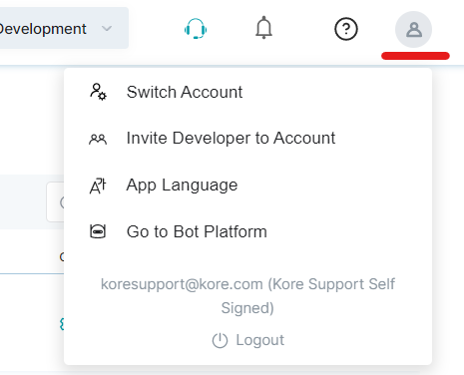The image size is (464, 375).
Task: Click the Invite Developer people icon
Action: click(98, 139)
